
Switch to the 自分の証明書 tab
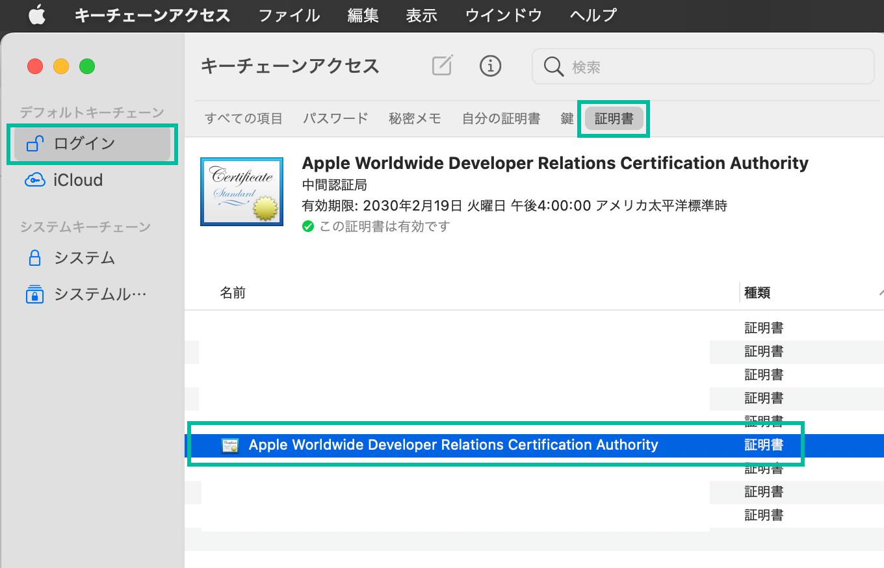[501, 118]
